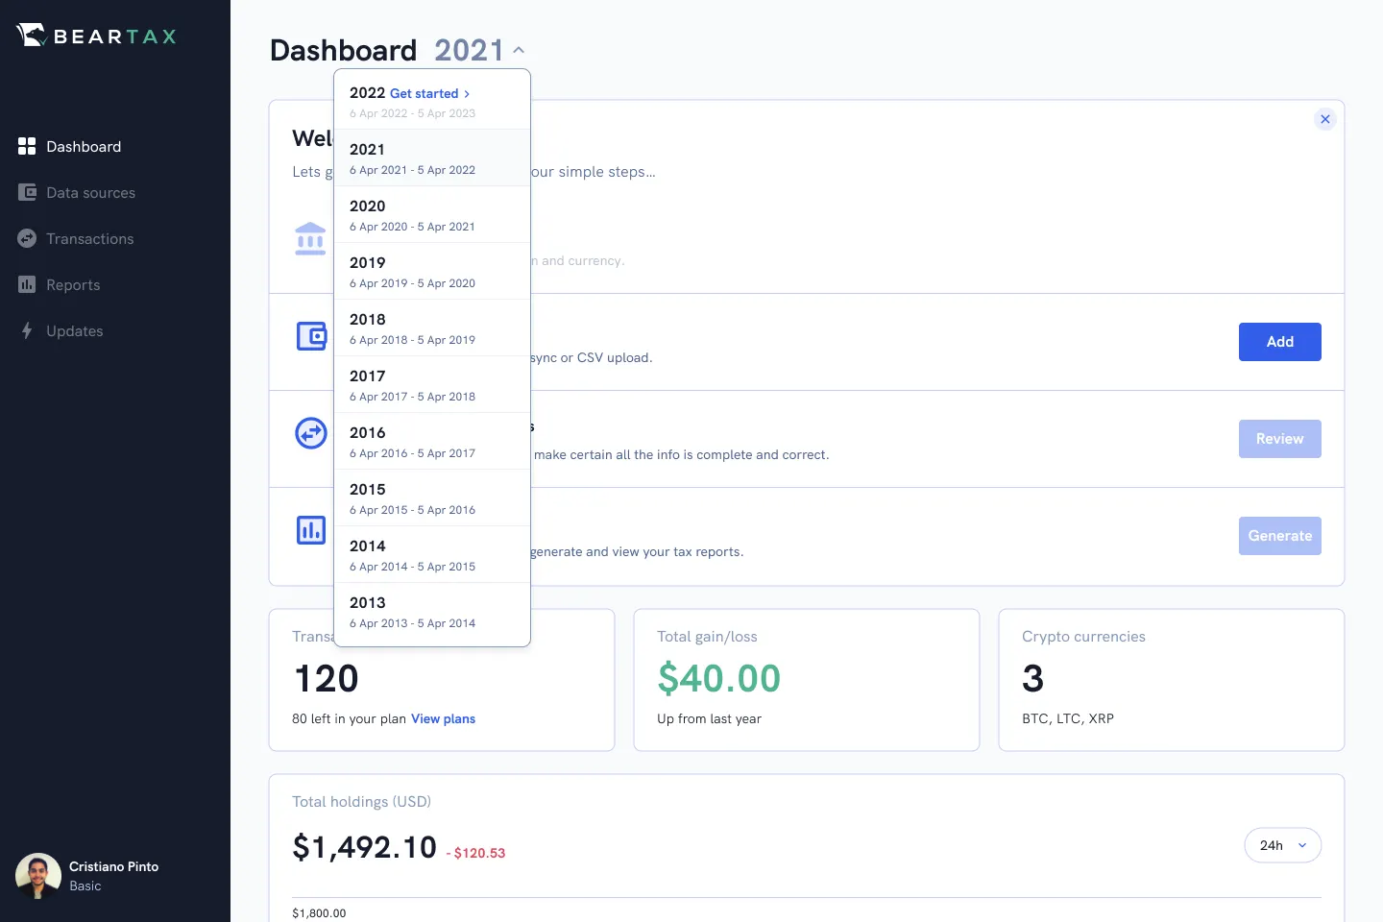Click the Updates lightning icon
The width and height of the screenshot is (1383, 922).
click(27, 330)
